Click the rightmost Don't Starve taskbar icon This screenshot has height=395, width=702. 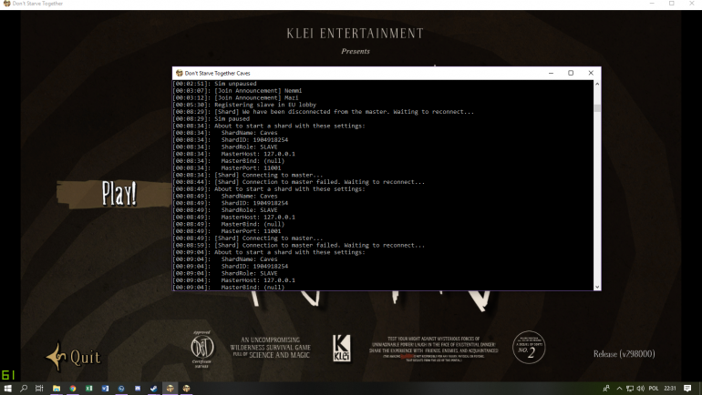186,389
